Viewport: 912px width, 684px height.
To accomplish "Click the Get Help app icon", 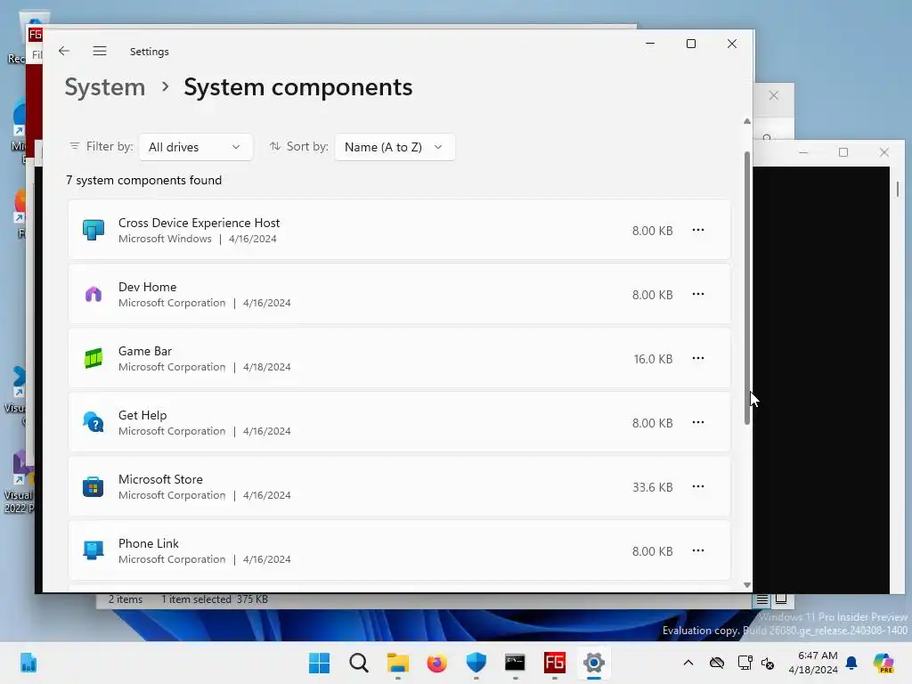I will (93, 422).
